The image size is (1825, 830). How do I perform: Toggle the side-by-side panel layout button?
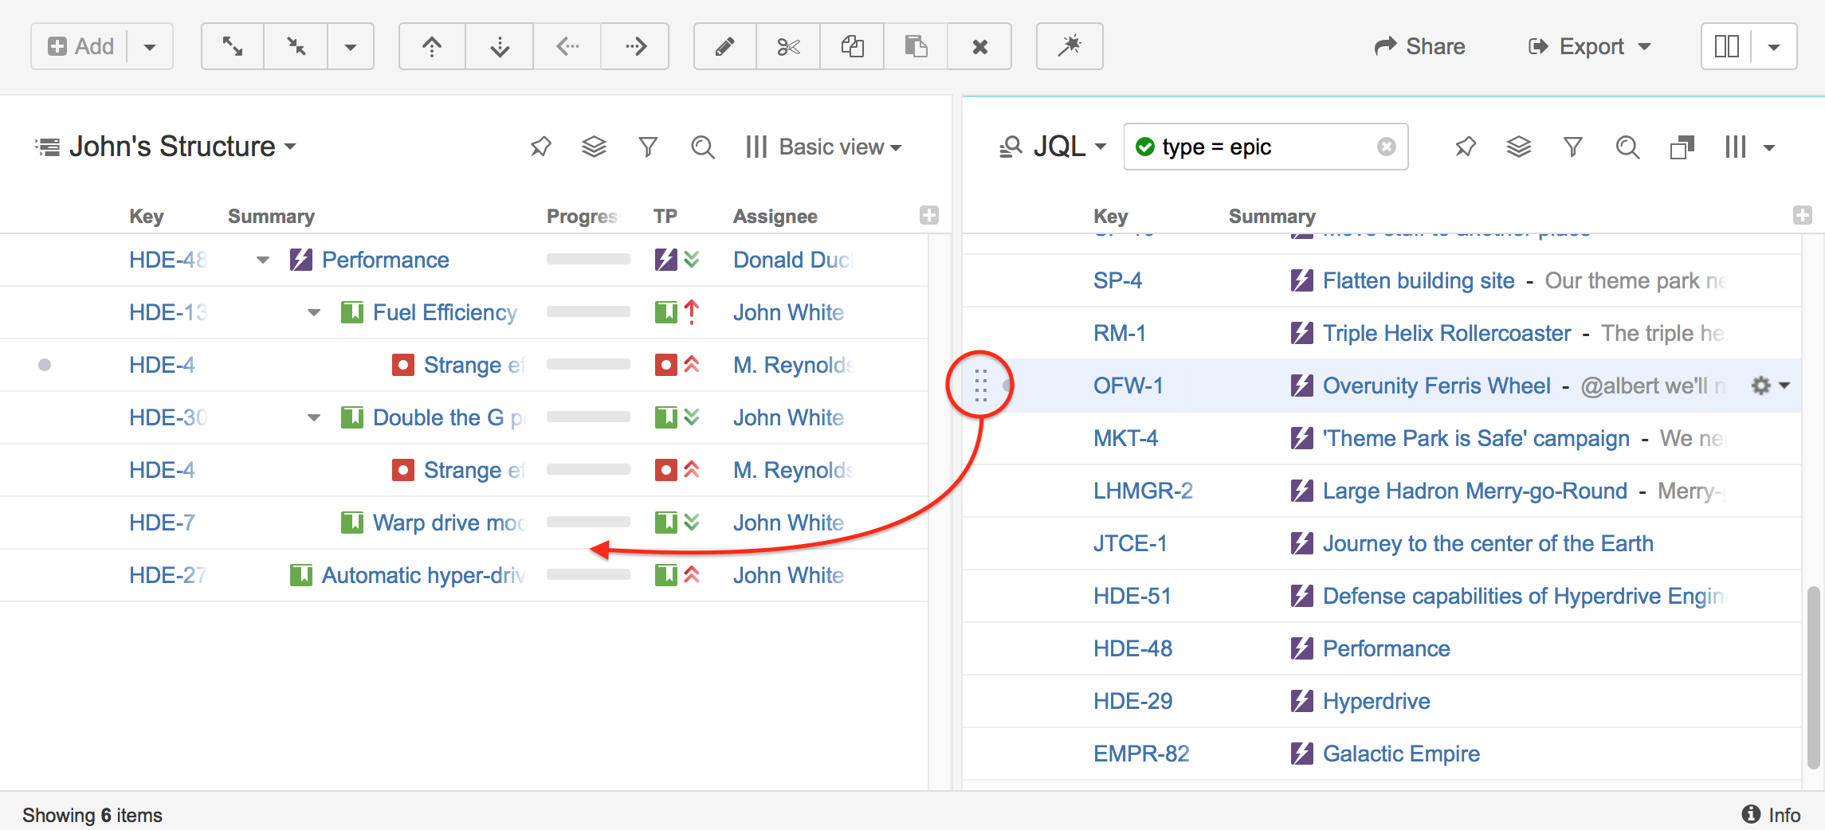(1726, 46)
